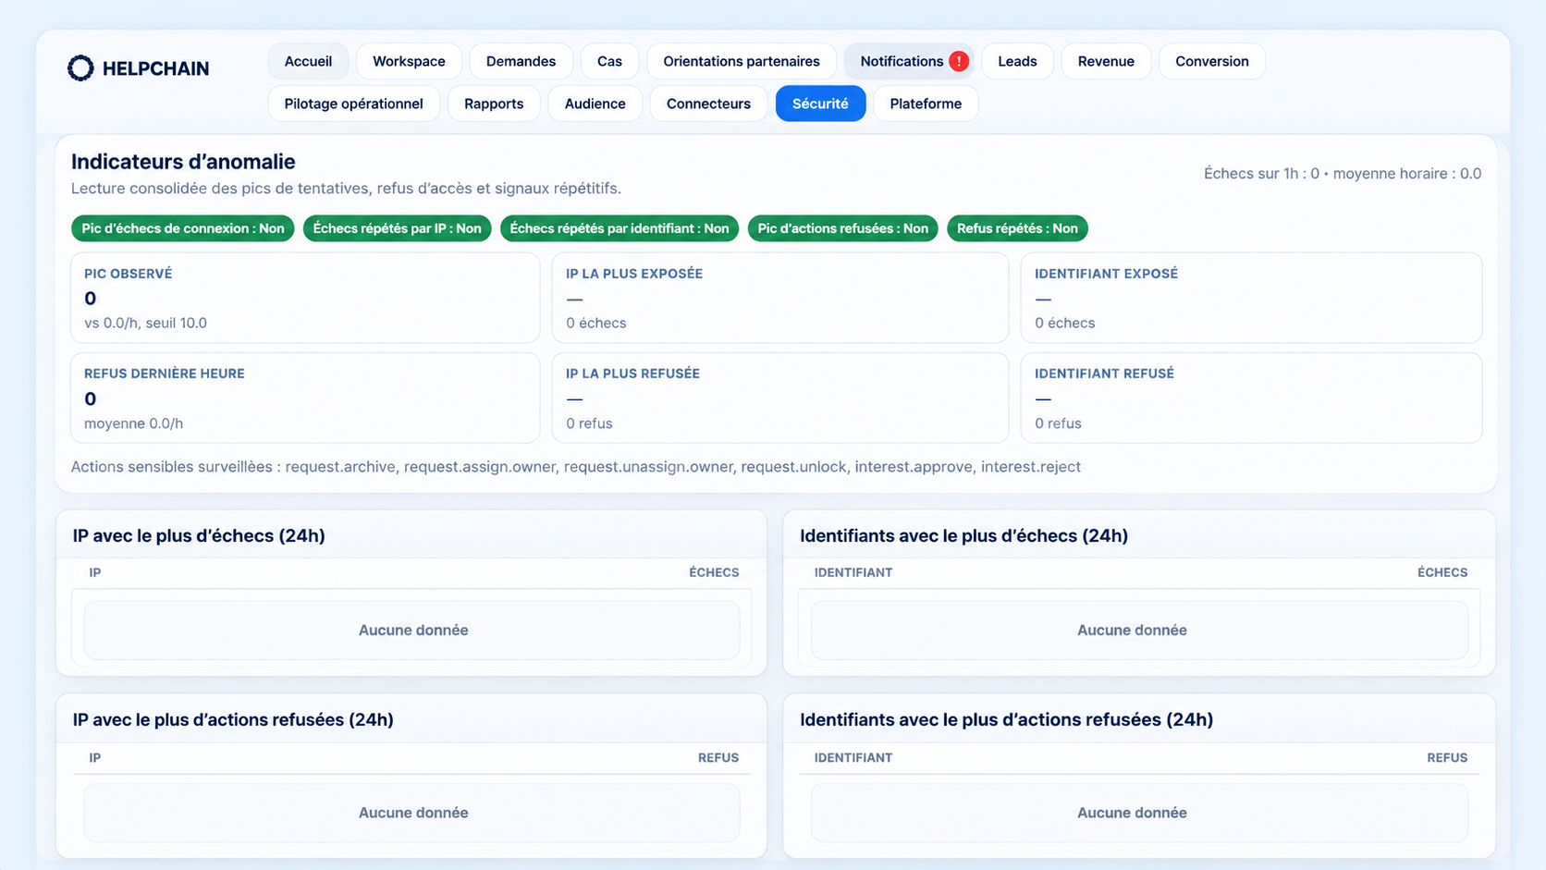Go to the Leads tab

point(1017,61)
